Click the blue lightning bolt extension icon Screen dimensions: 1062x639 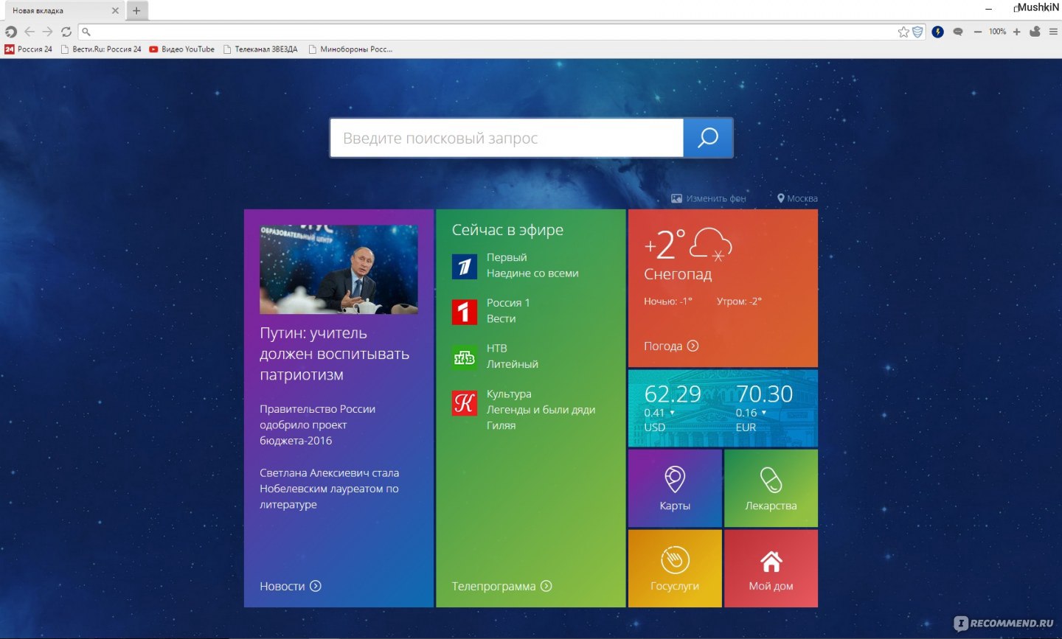[x=938, y=32]
